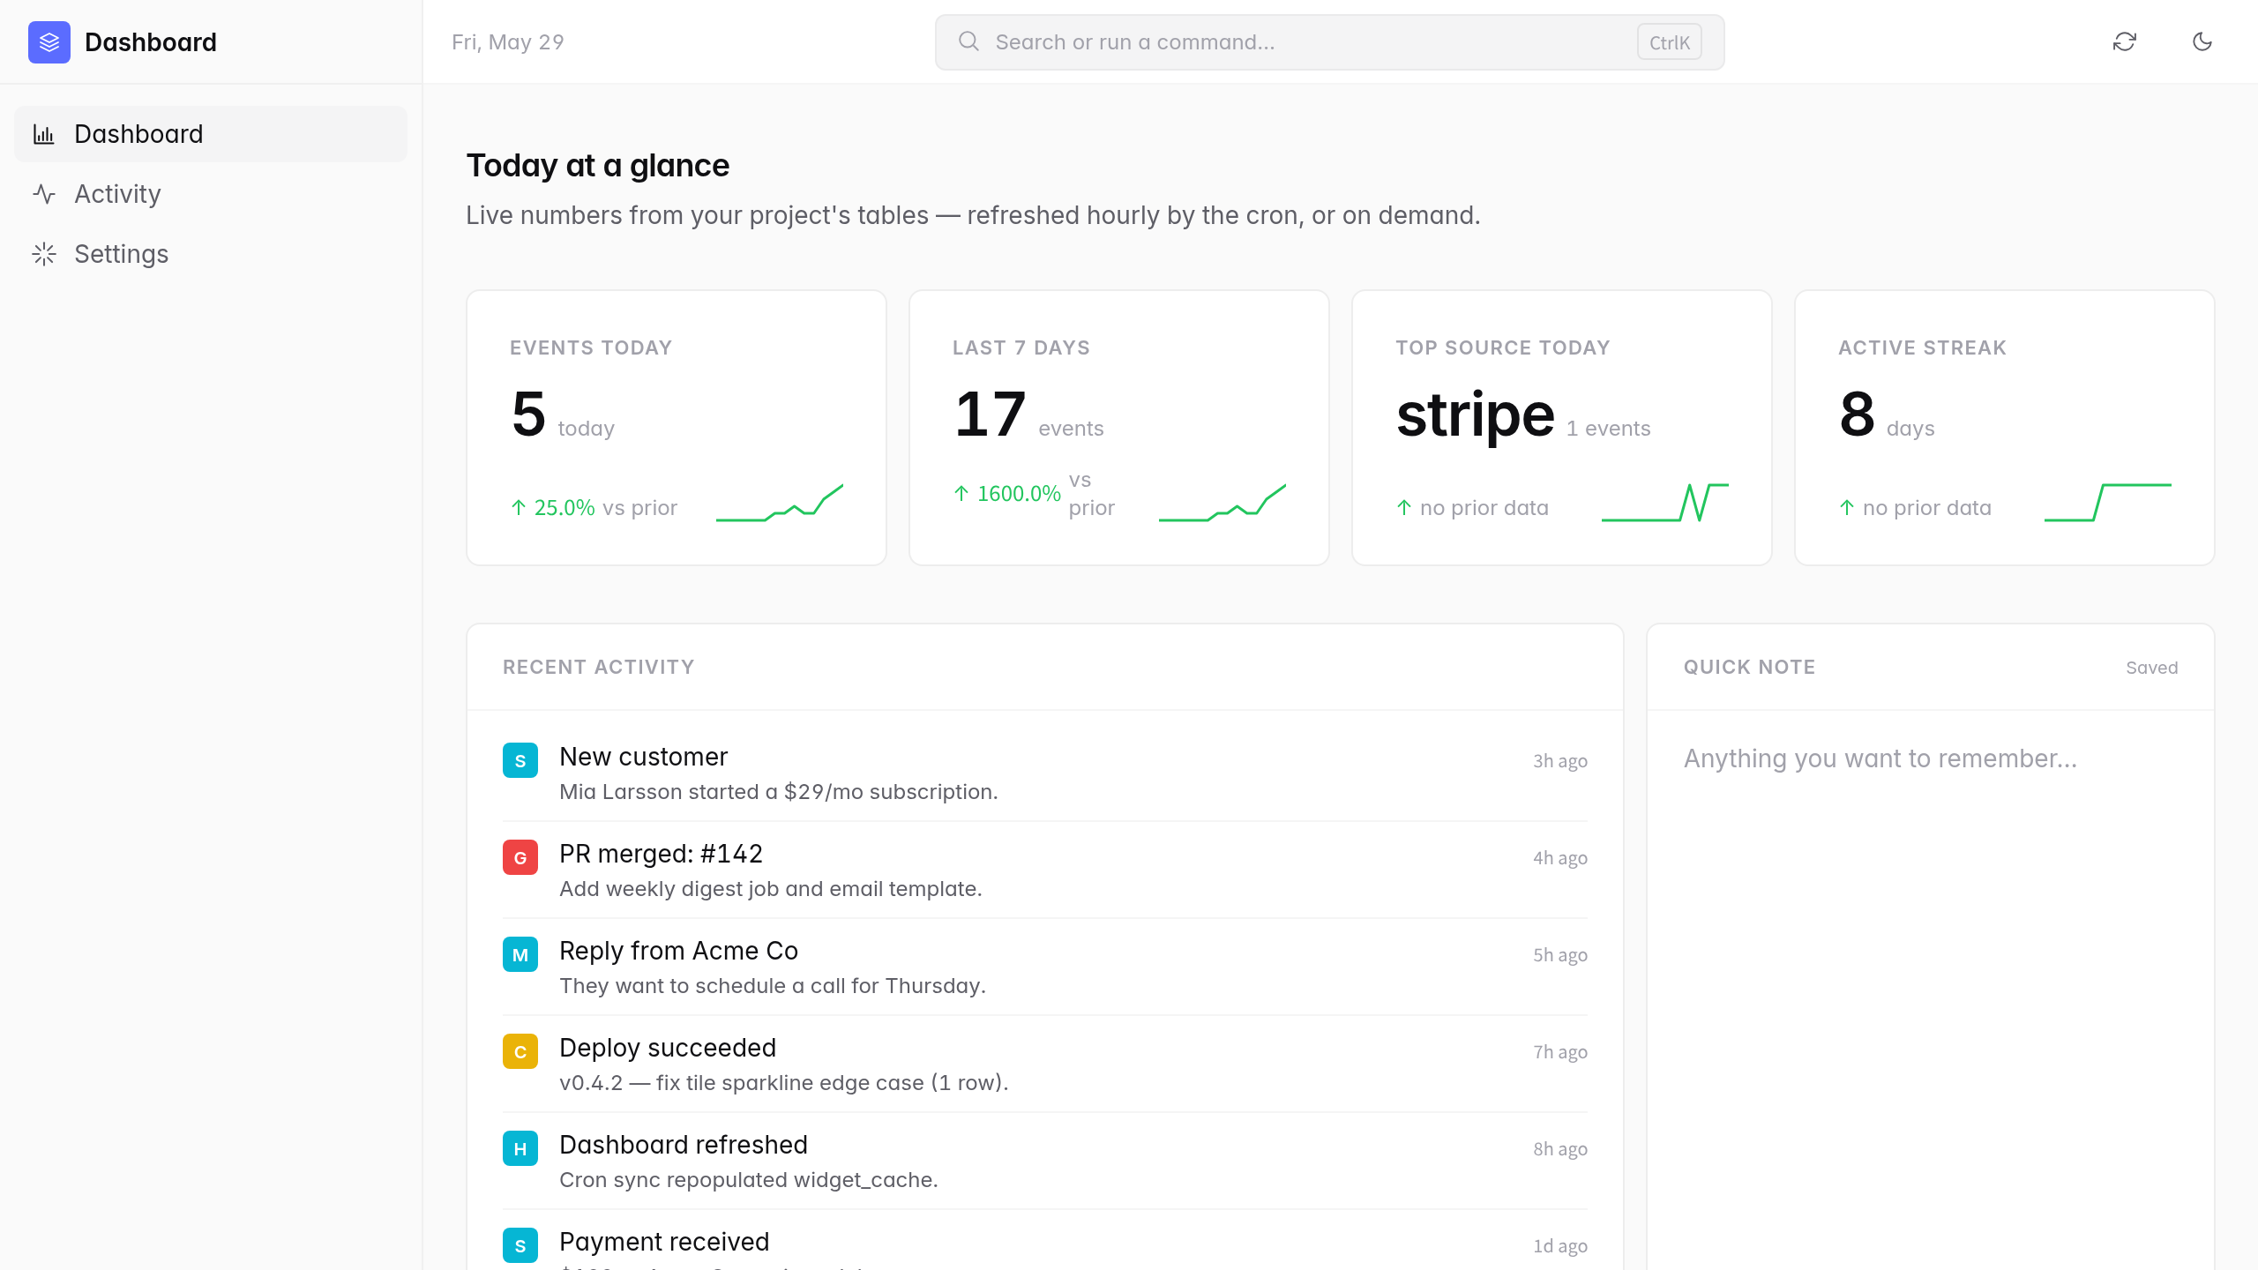Viewport: 2258px width, 1270px height.
Task: Click the stripe top source value
Action: coord(1475,415)
